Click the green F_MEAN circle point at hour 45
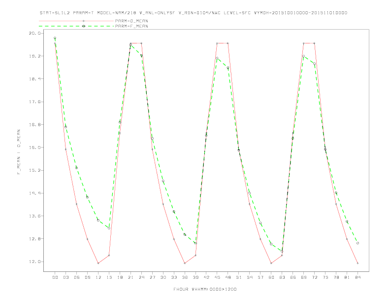The height and width of the screenshot is (302, 390). pos(217,58)
